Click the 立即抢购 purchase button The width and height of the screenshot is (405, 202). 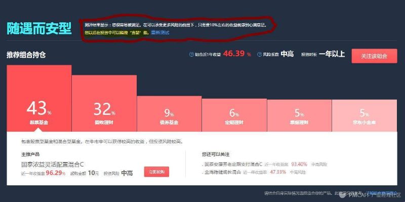[156, 172]
